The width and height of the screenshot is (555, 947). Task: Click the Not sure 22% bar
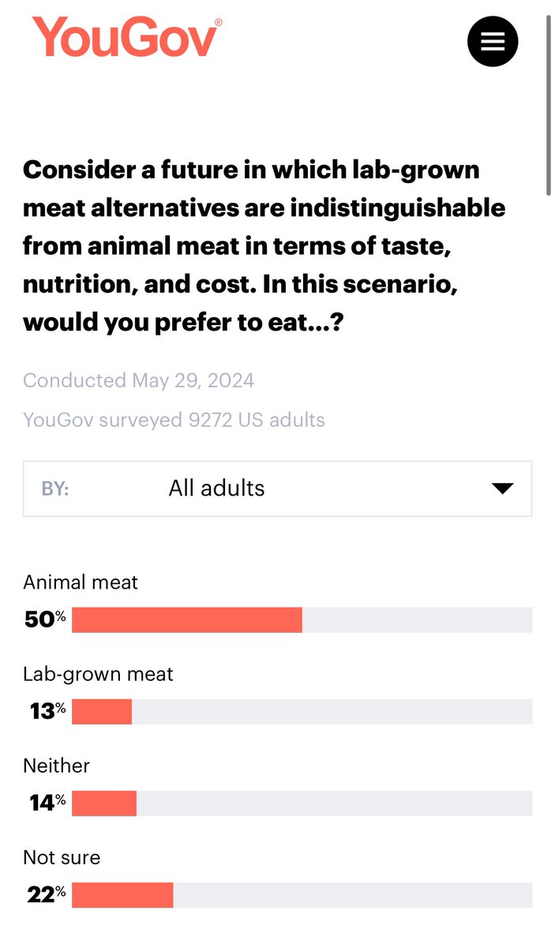[302, 895]
